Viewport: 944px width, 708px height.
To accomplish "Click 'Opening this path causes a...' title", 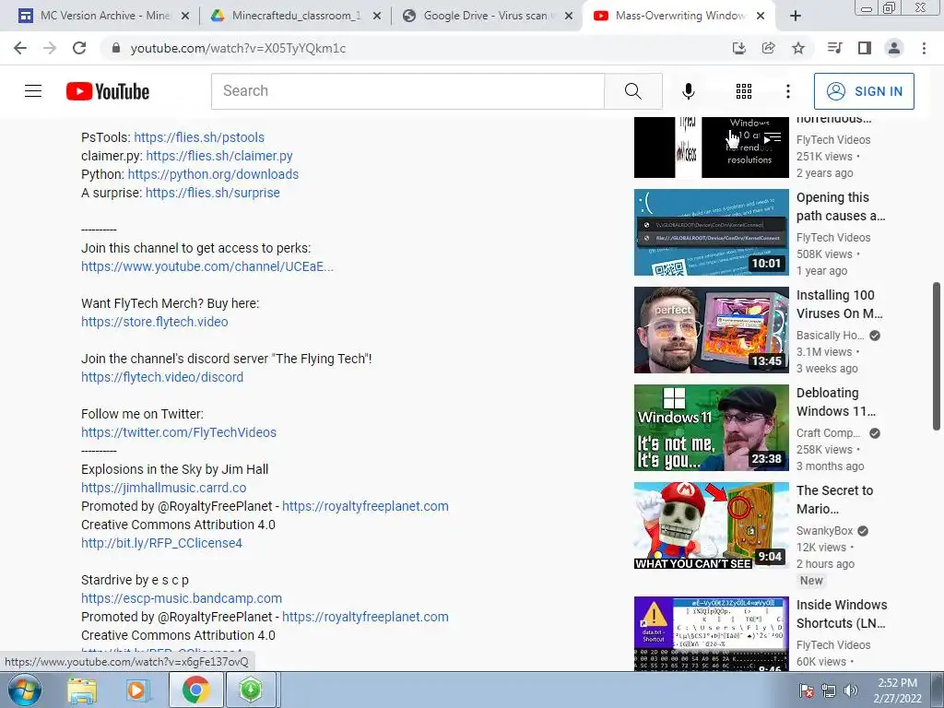I will (841, 206).
